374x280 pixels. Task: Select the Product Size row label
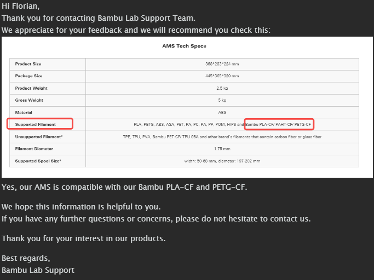point(28,64)
